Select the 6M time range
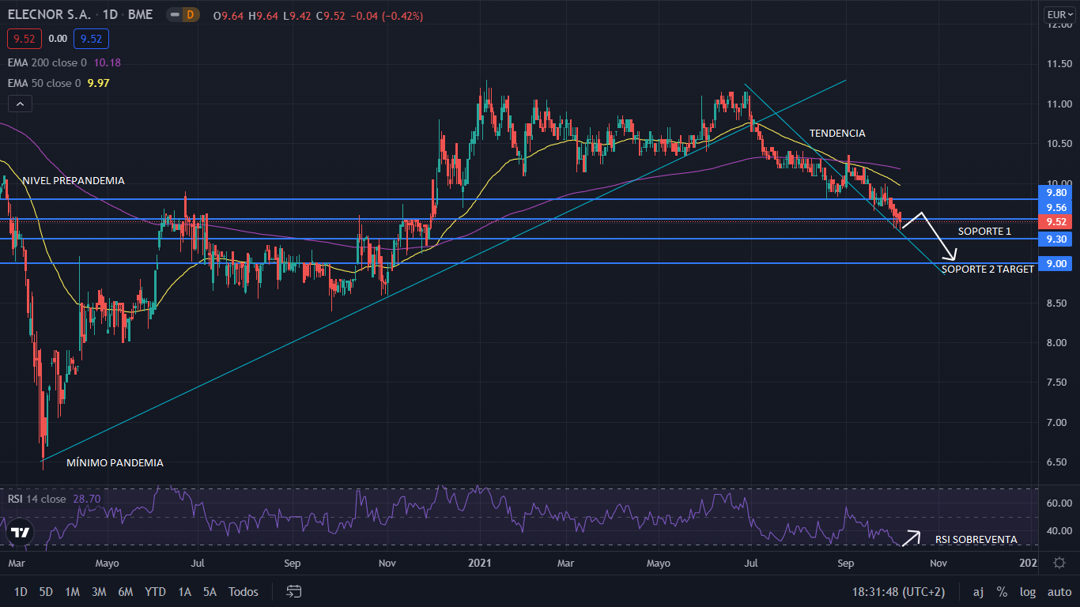Viewport: 1080px width, 607px height. point(125,592)
